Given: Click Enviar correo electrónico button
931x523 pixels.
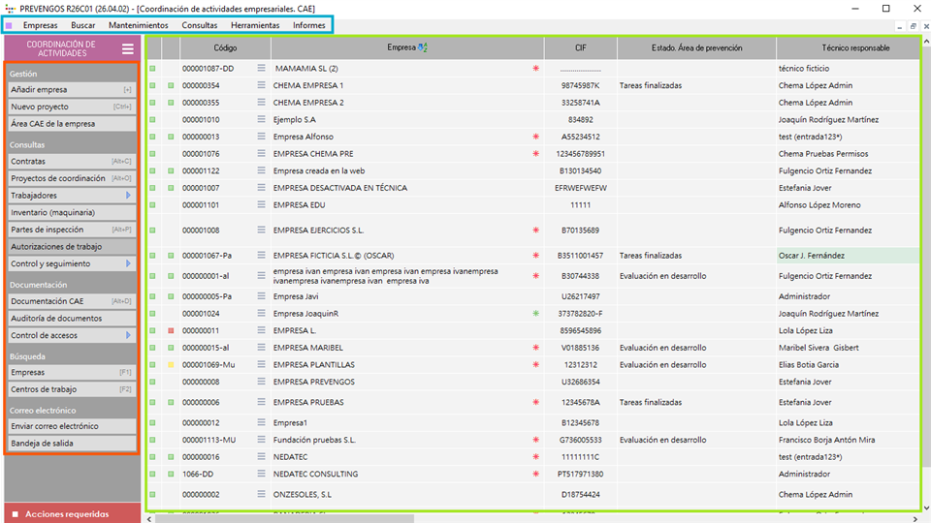Looking at the screenshot, I should click(71, 426).
